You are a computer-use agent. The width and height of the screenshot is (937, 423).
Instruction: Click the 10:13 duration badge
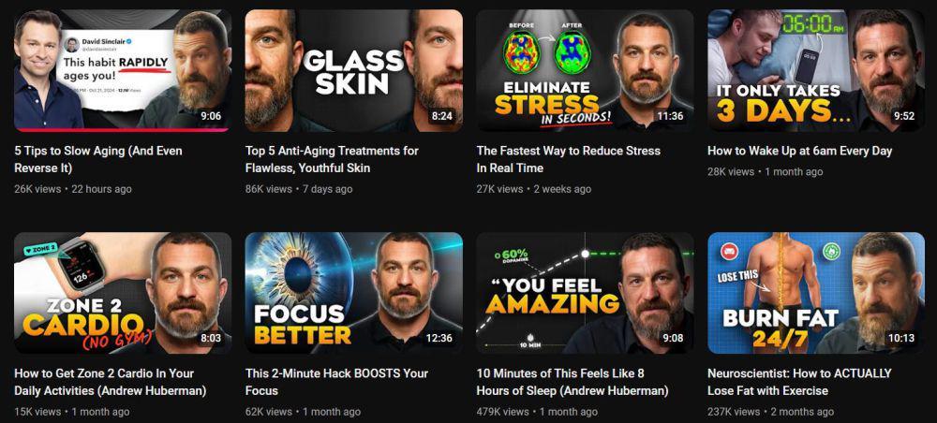tap(901, 338)
